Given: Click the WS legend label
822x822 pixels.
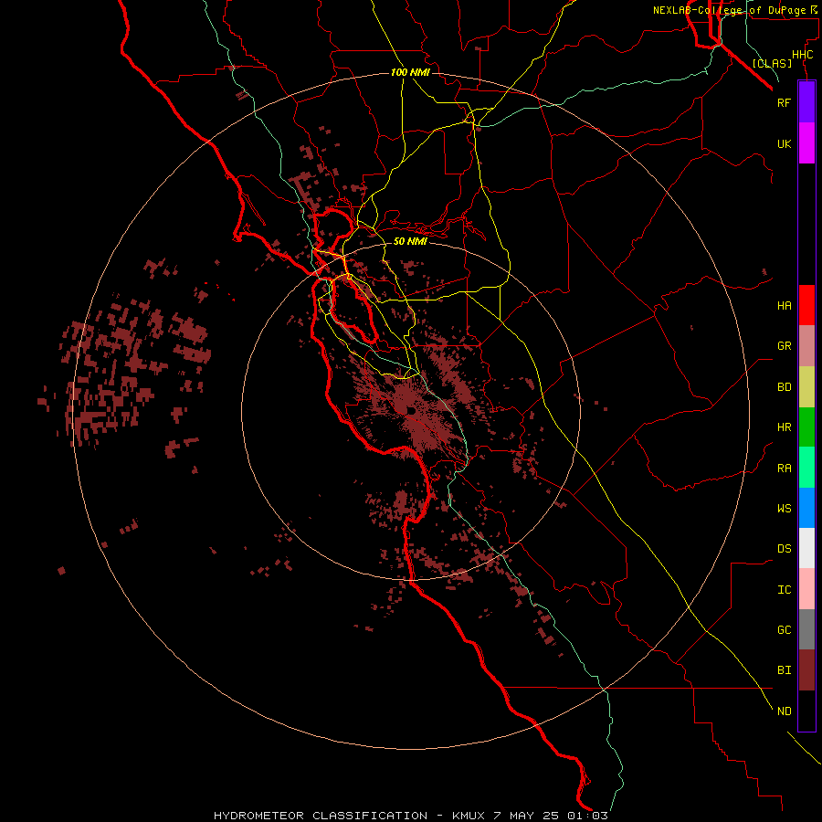Looking at the screenshot, I should (784, 508).
